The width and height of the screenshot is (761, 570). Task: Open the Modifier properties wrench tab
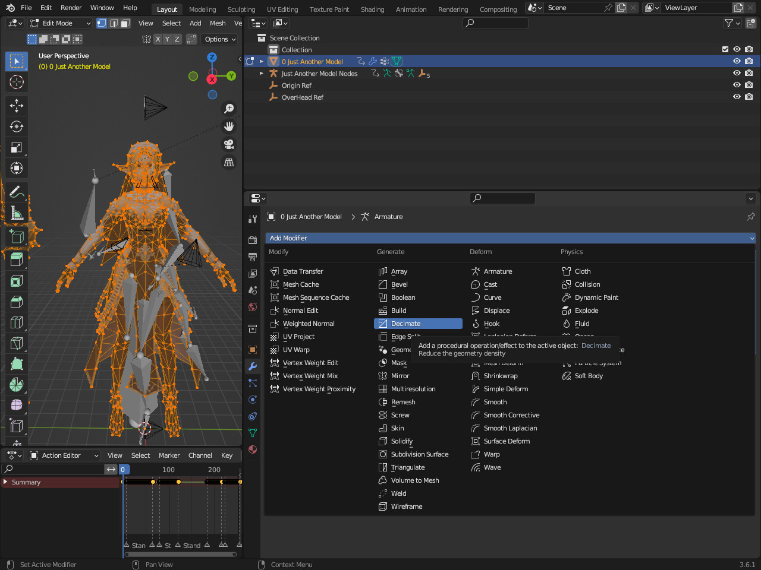pos(253,366)
